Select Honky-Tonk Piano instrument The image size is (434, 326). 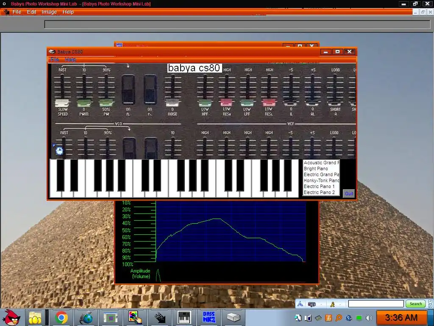coord(321,180)
